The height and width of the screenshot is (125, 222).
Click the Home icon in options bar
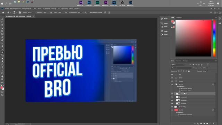[3, 12]
